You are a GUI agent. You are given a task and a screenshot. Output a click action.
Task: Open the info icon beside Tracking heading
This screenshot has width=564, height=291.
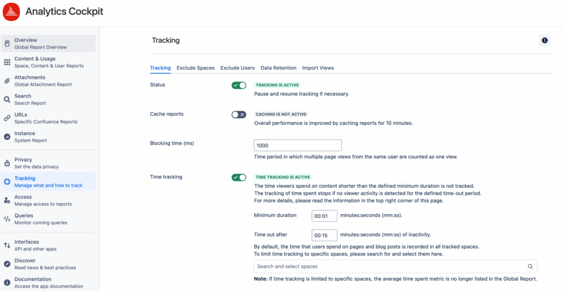coord(545,41)
